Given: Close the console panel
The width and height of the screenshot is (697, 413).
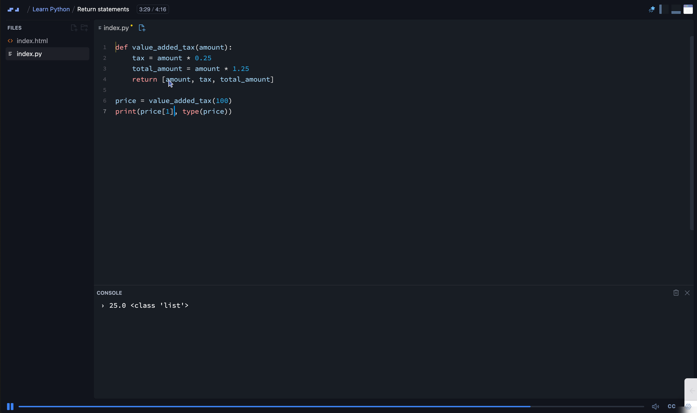Looking at the screenshot, I should (x=687, y=293).
